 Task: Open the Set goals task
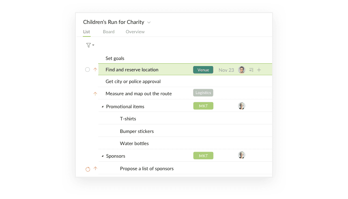click(x=115, y=58)
